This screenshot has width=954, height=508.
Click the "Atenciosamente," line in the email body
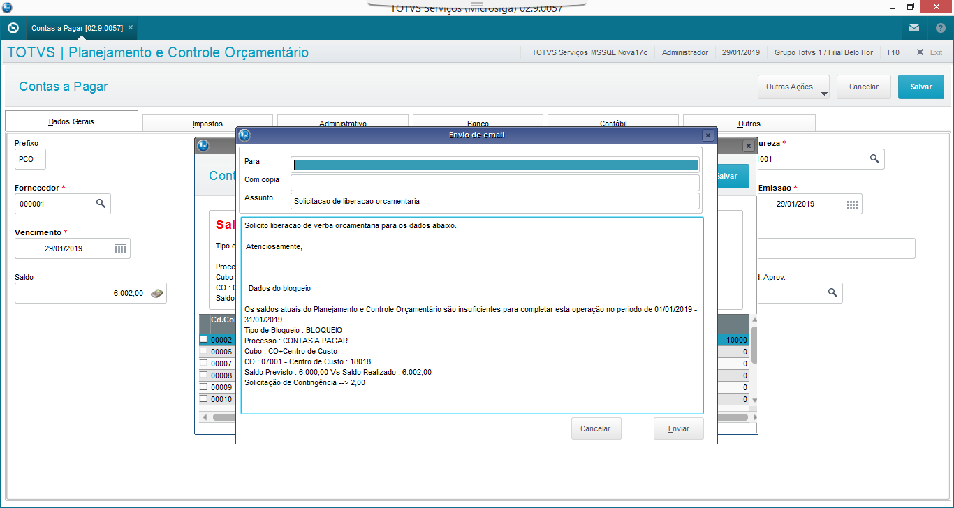pos(274,246)
